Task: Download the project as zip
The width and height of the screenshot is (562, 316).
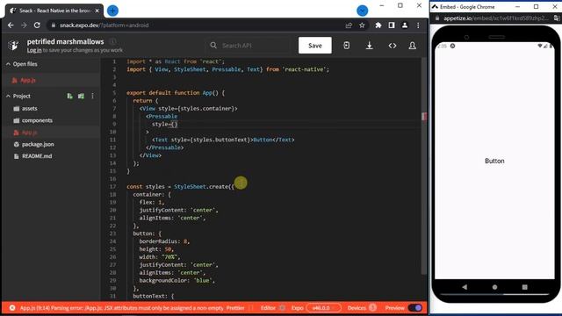Action: (369, 46)
